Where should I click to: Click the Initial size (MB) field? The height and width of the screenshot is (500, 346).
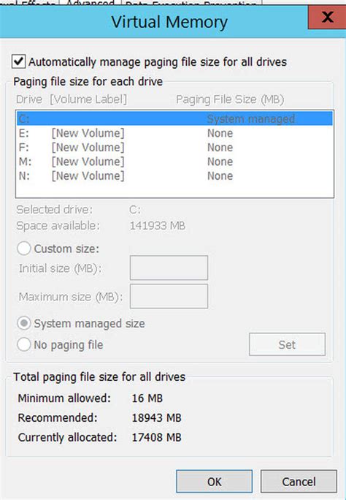169,268
